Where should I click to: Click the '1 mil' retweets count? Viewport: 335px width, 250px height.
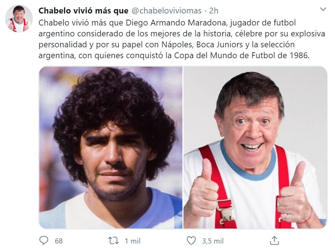pos(133,241)
